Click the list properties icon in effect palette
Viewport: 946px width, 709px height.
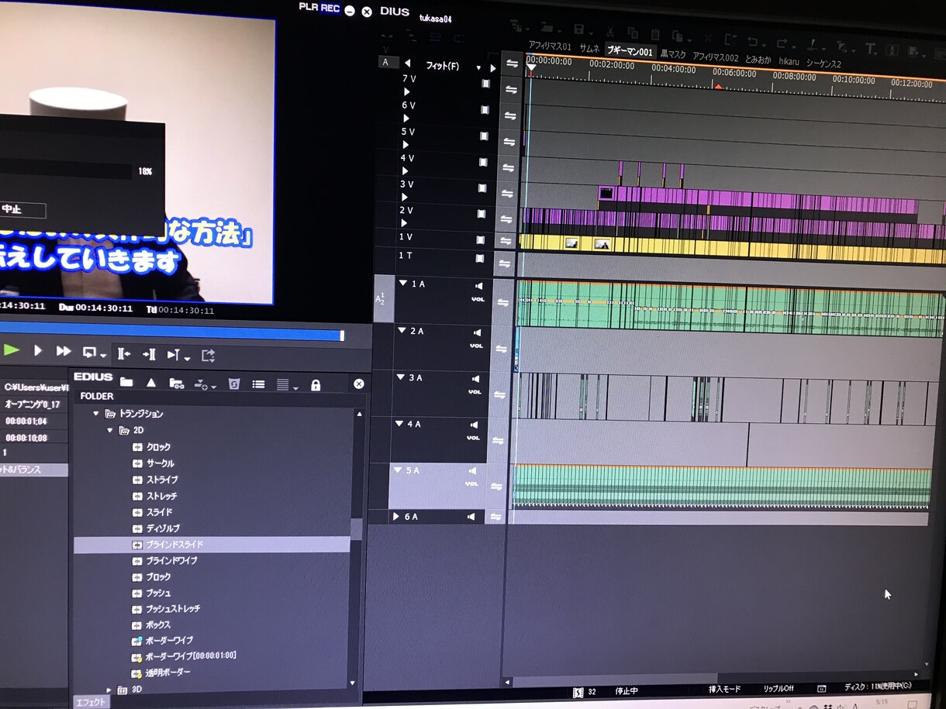pyautogui.click(x=258, y=384)
